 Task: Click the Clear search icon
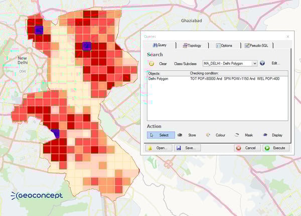(x=152, y=64)
